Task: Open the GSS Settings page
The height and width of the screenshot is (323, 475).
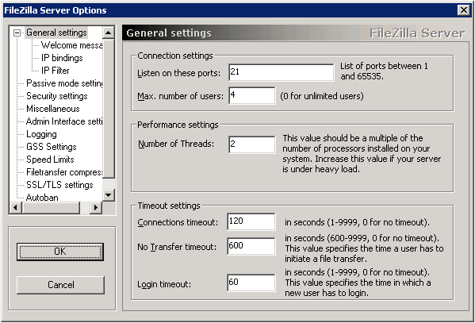Action: point(52,147)
